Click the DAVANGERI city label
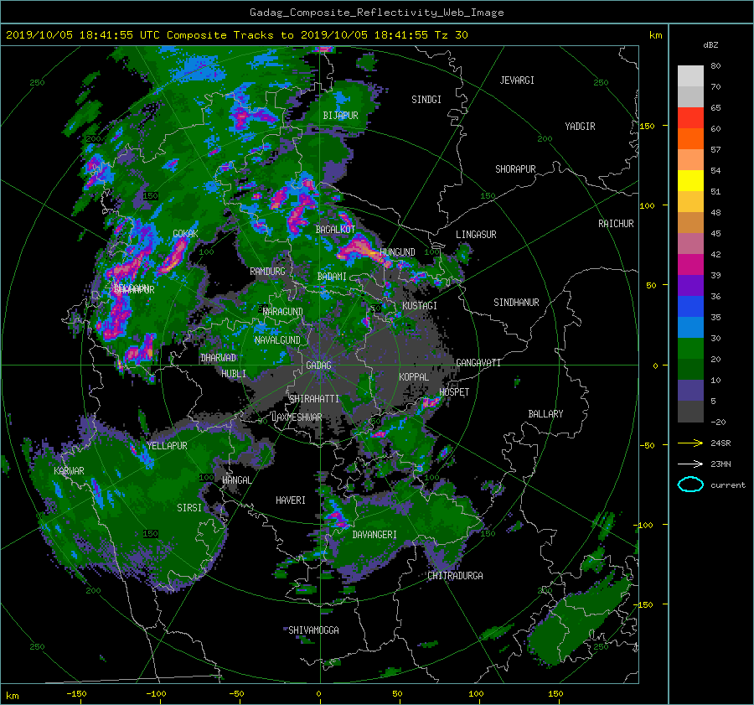Image resolution: width=754 pixels, height=705 pixels. (x=374, y=535)
